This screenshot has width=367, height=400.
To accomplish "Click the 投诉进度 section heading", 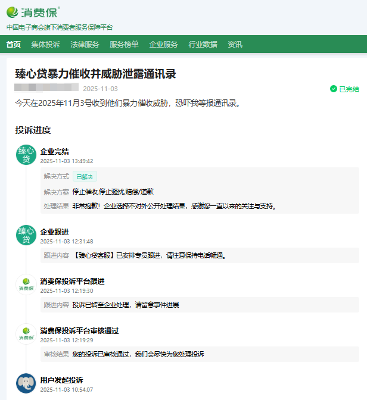I will (33, 130).
